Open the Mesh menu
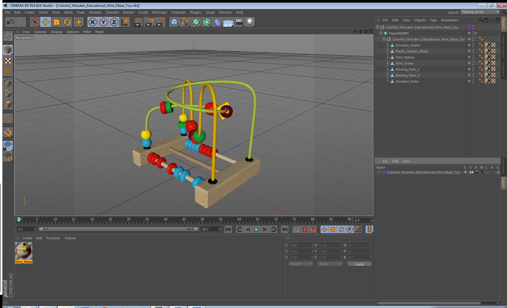The width and height of the screenshot is (507, 308). point(68,12)
